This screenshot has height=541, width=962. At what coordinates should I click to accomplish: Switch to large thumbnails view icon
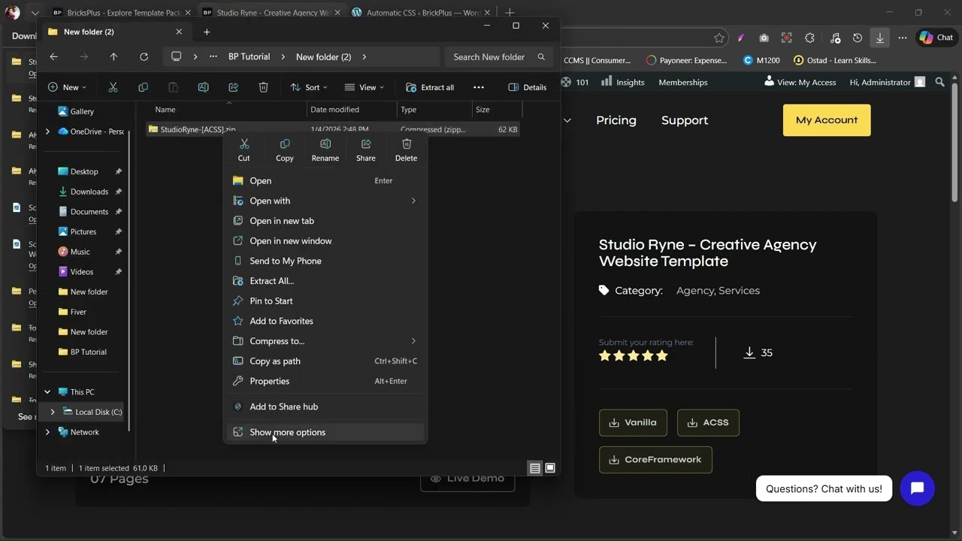(x=550, y=468)
